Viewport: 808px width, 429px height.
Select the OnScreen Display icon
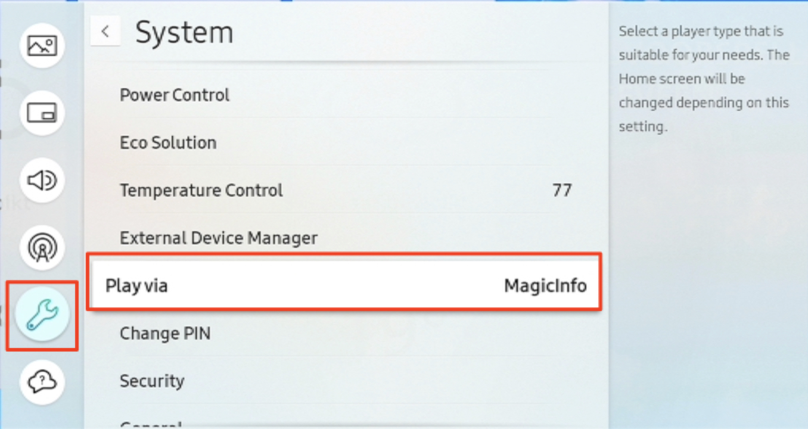tap(41, 113)
